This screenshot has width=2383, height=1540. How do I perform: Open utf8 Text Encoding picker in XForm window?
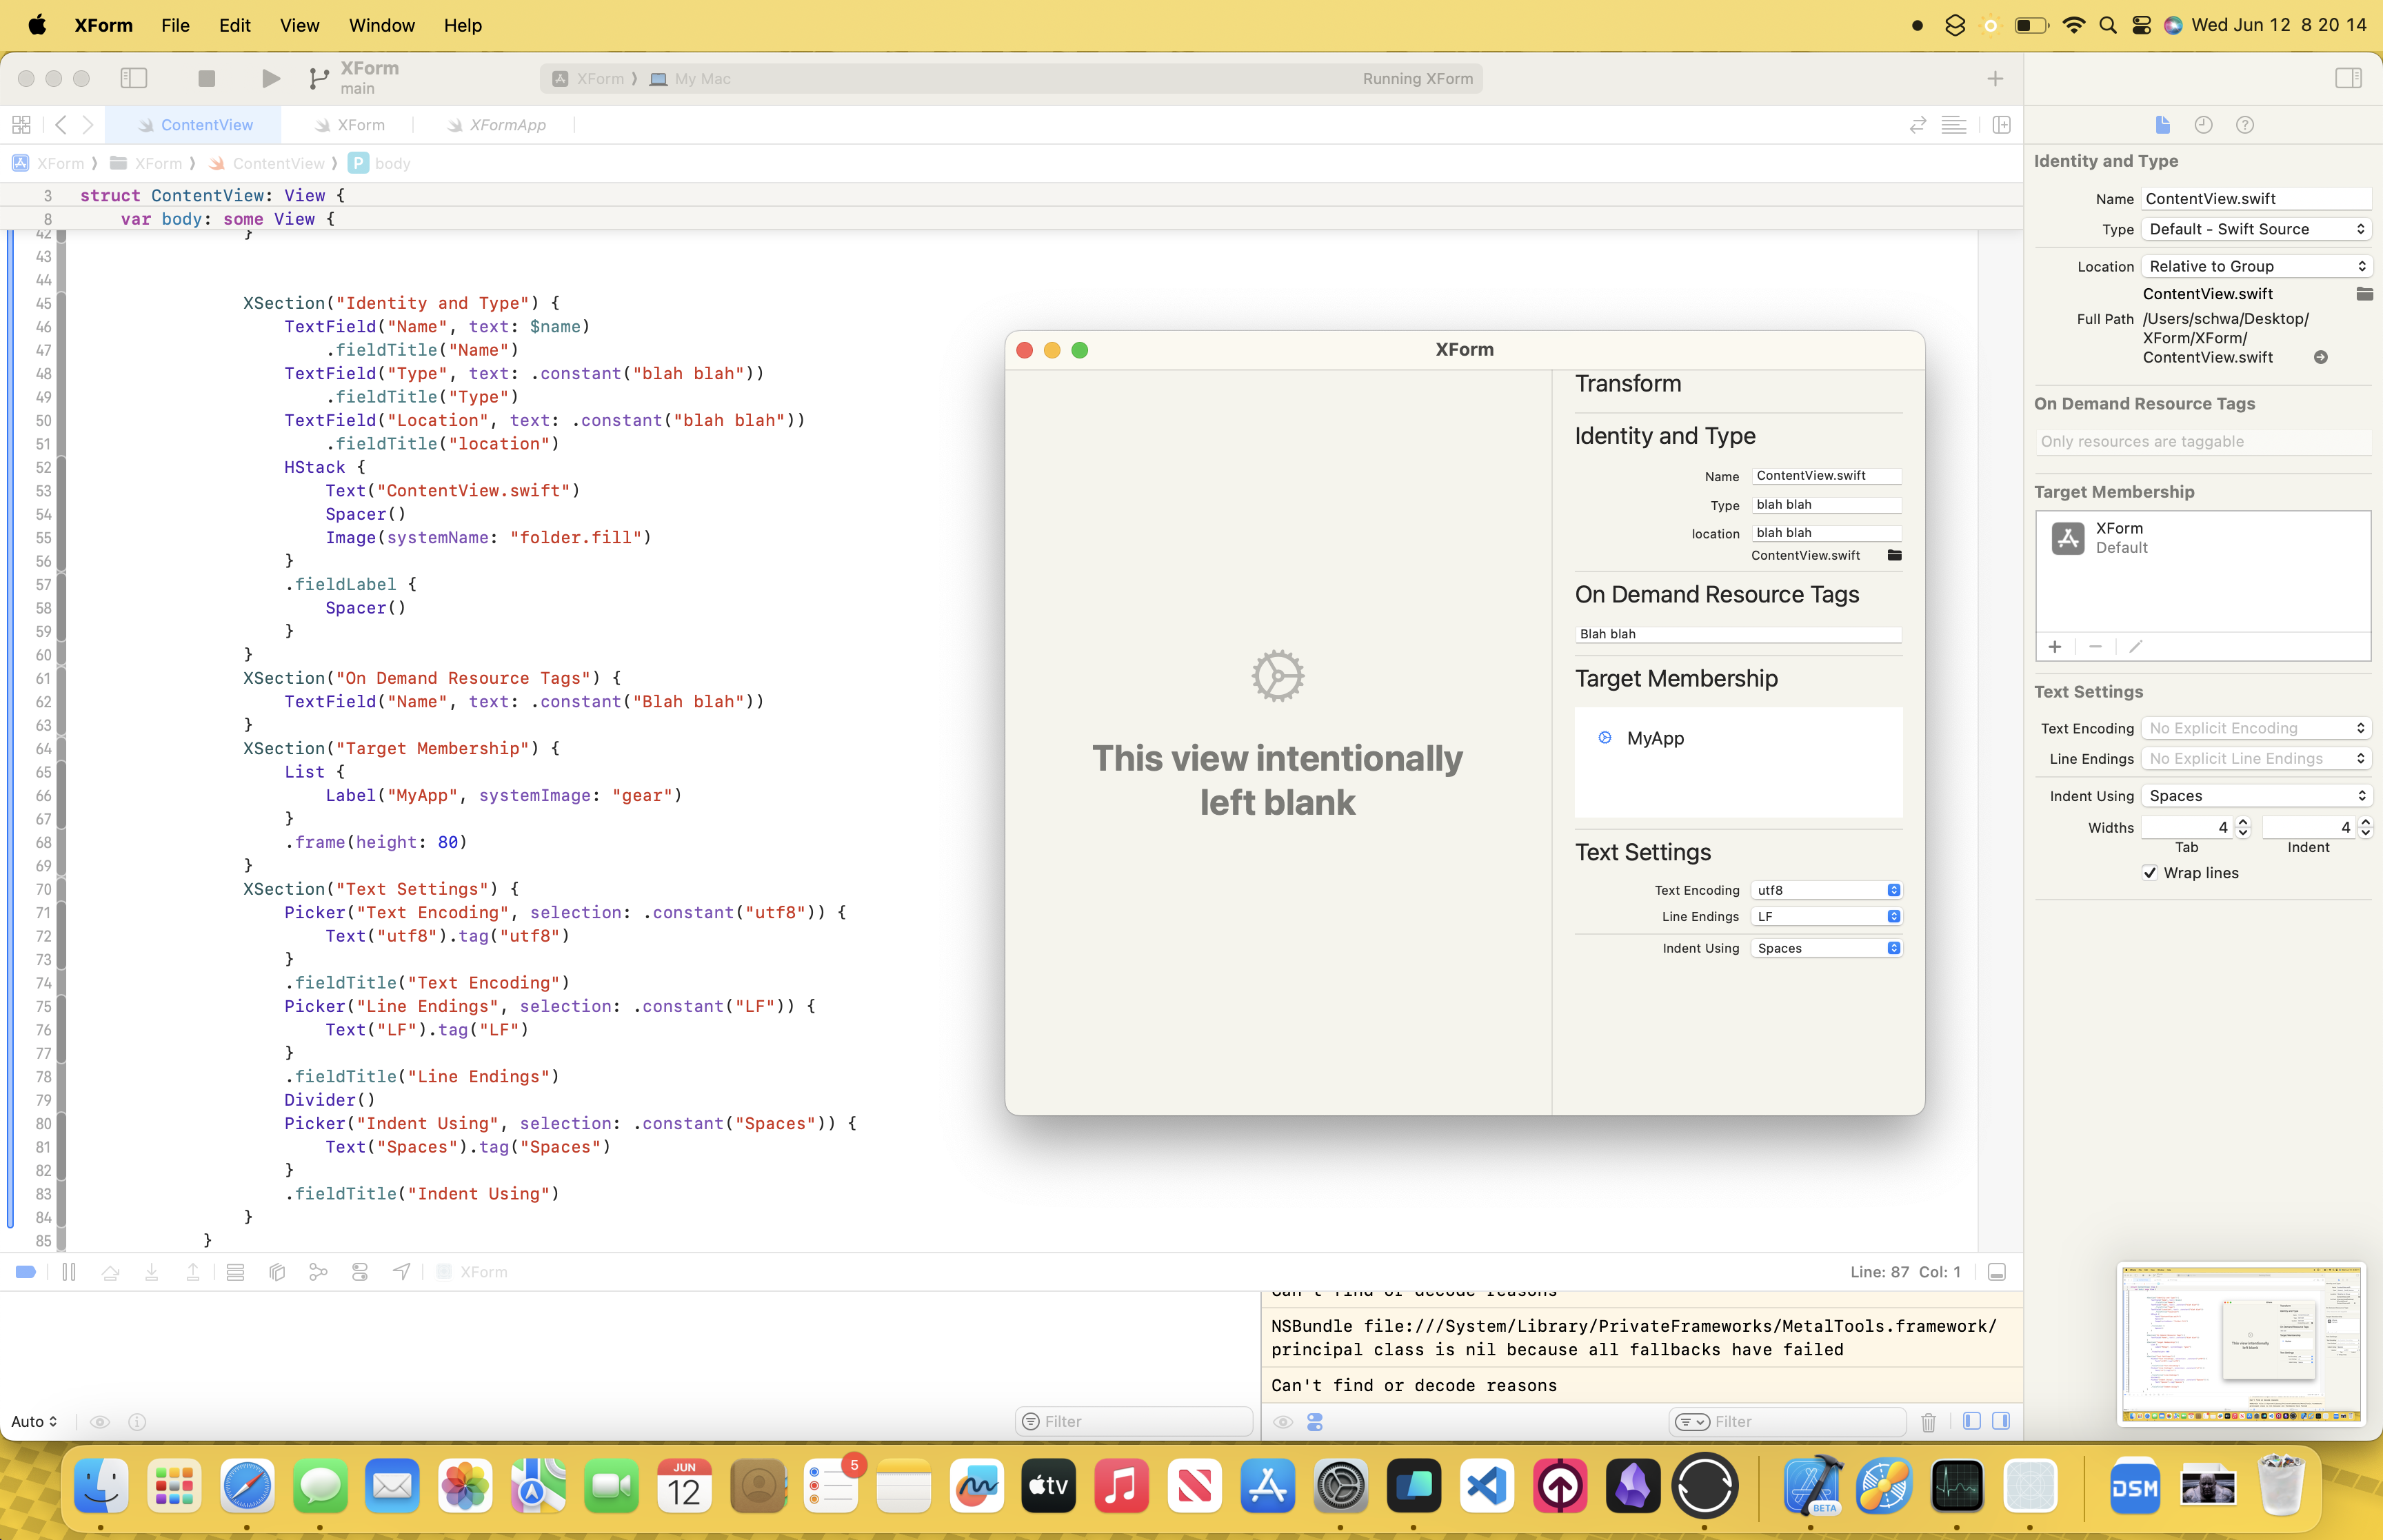(1826, 890)
